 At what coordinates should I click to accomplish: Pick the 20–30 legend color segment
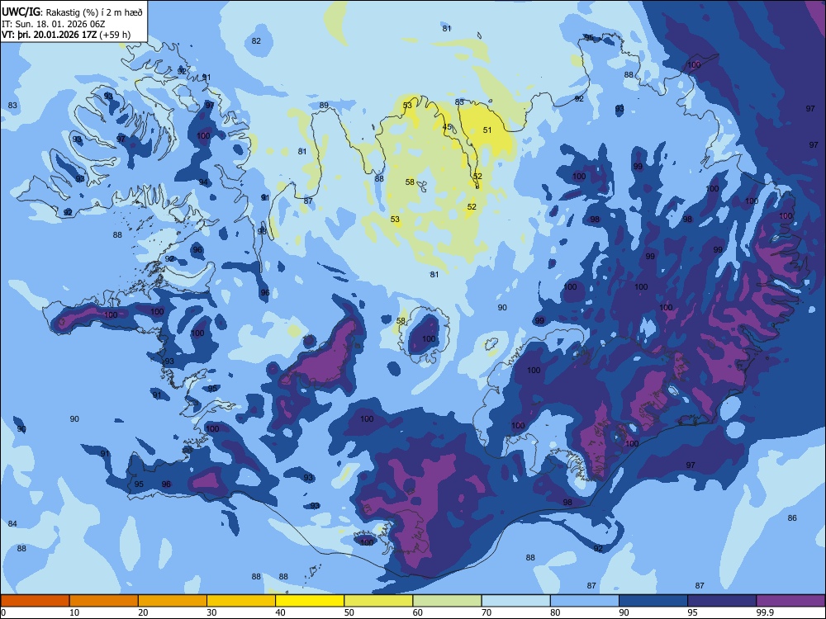pos(173,601)
